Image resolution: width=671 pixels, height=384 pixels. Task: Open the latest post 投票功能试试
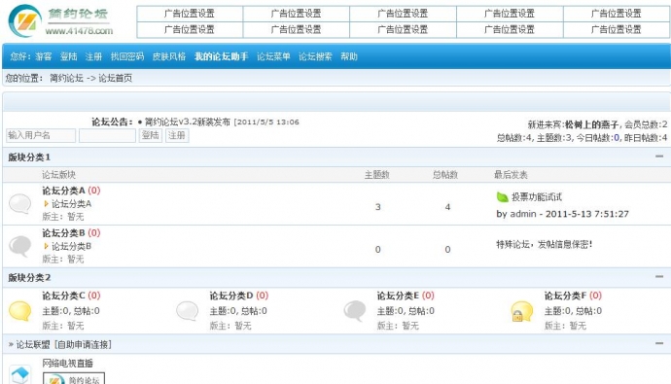pyautogui.click(x=537, y=197)
